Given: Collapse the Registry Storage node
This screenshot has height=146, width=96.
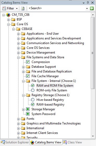Looking at the screenshot, I should click(23, 95).
